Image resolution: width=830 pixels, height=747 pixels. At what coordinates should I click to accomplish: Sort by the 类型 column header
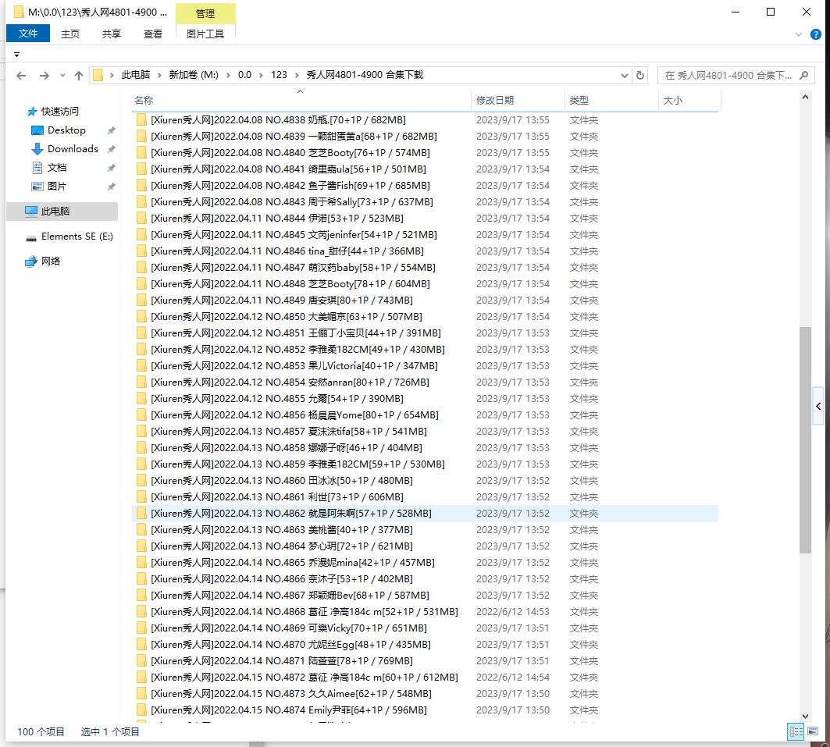(x=611, y=100)
